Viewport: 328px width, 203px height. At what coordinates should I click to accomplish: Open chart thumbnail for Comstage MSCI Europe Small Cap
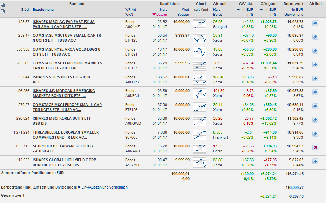coord(199,107)
